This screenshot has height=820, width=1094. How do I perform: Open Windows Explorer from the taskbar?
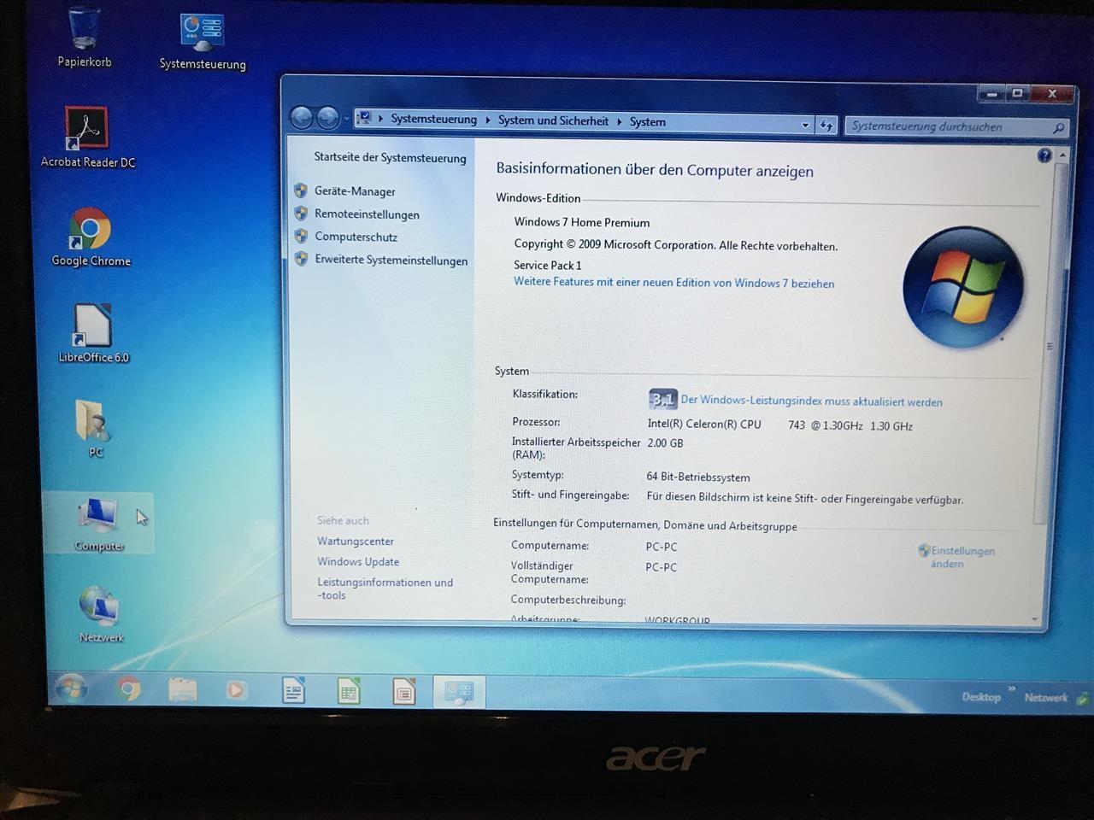pos(182,689)
